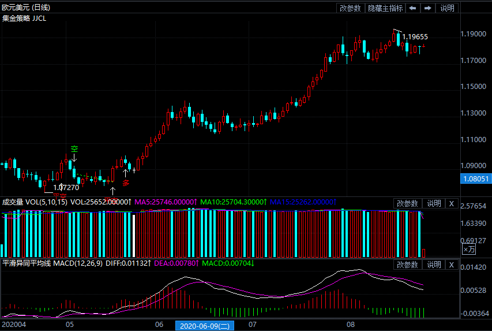The height and width of the screenshot is (331, 492).
Task: Click the 欧元美元 (日线) chart title
Action: click(26, 8)
